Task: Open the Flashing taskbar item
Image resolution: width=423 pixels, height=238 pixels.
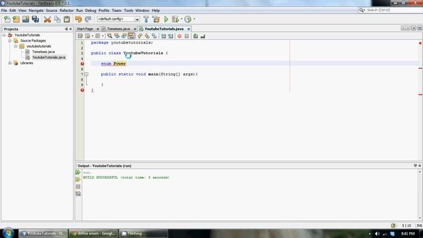Action: tap(143, 233)
